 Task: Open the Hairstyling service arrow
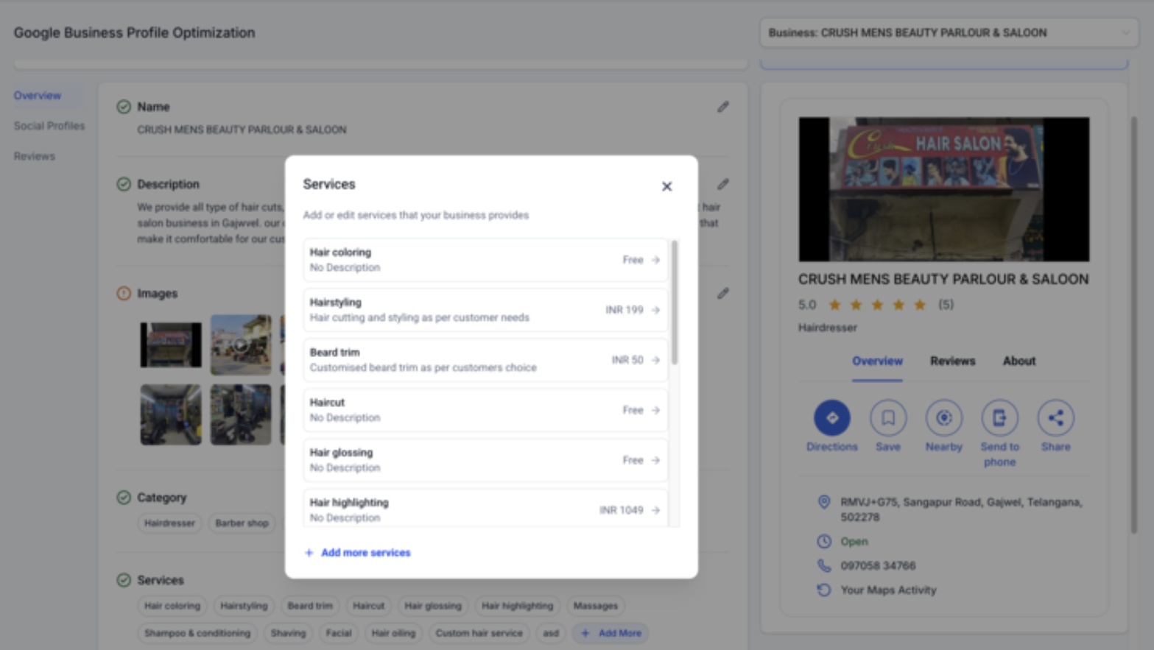[655, 310]
